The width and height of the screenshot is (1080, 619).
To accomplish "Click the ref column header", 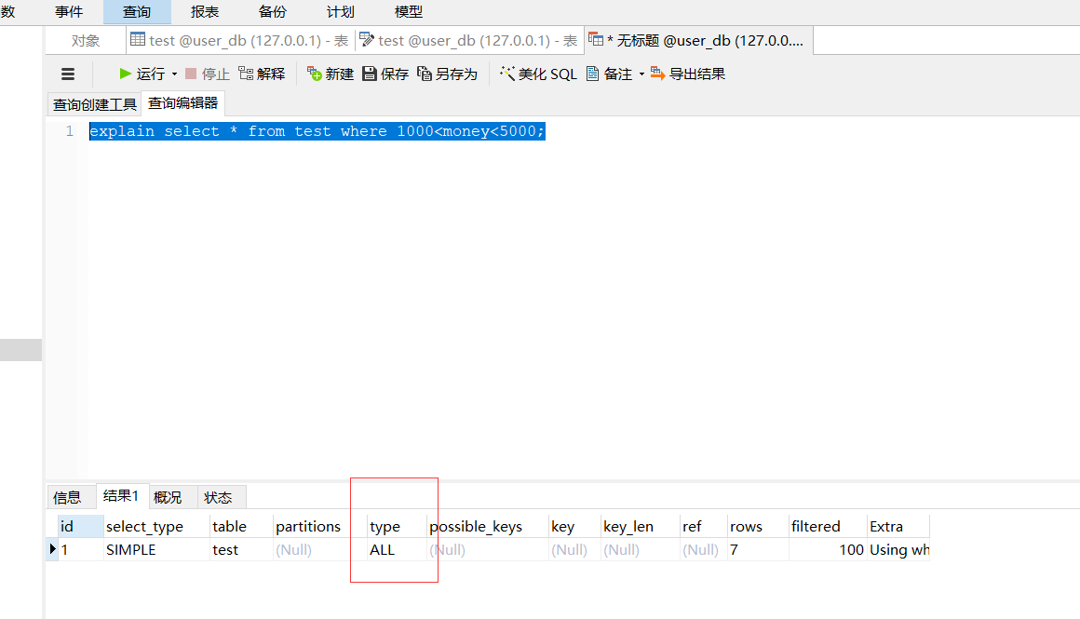I will click(703, 526).
